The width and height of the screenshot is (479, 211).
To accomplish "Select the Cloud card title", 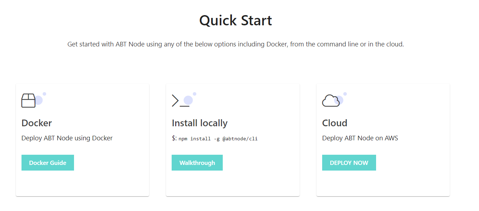I will coord(334,123).
